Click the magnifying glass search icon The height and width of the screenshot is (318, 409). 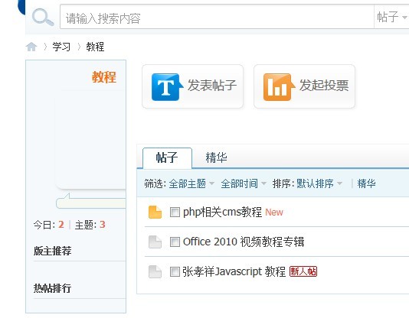click(x=43, y=17)
